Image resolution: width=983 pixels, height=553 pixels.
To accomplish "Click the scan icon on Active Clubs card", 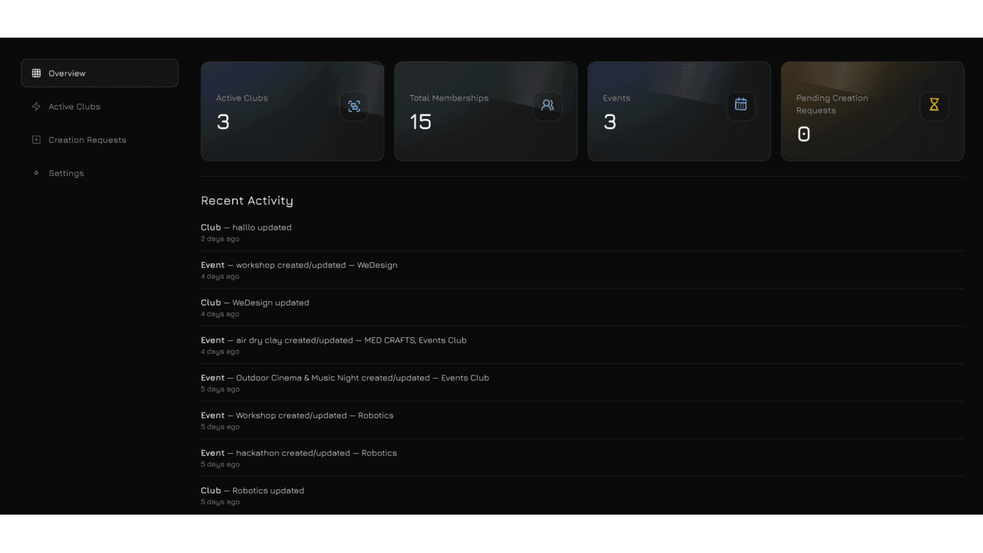I will pyautogui.click(x=354, y=106).
